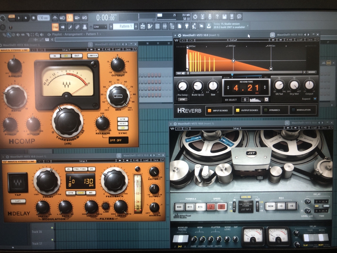
Task: Click the A to B copy button in HComp
Action: pos(108,49)
